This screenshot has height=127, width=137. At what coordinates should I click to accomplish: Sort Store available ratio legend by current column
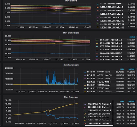pyautogui.click(x=132, y=37)
